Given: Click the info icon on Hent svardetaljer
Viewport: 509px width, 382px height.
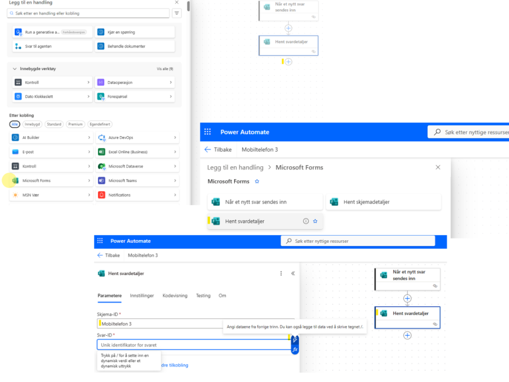Looking at the screenshot, I should tap(306, 221).
